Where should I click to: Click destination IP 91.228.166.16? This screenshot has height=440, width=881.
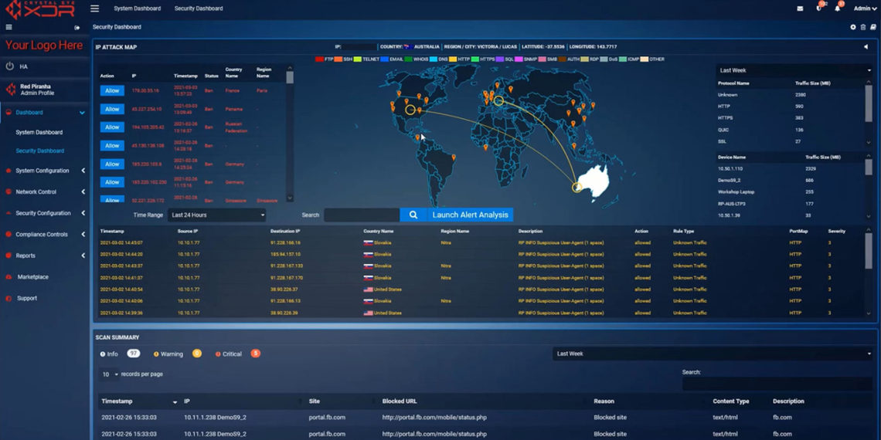(285, 243)
